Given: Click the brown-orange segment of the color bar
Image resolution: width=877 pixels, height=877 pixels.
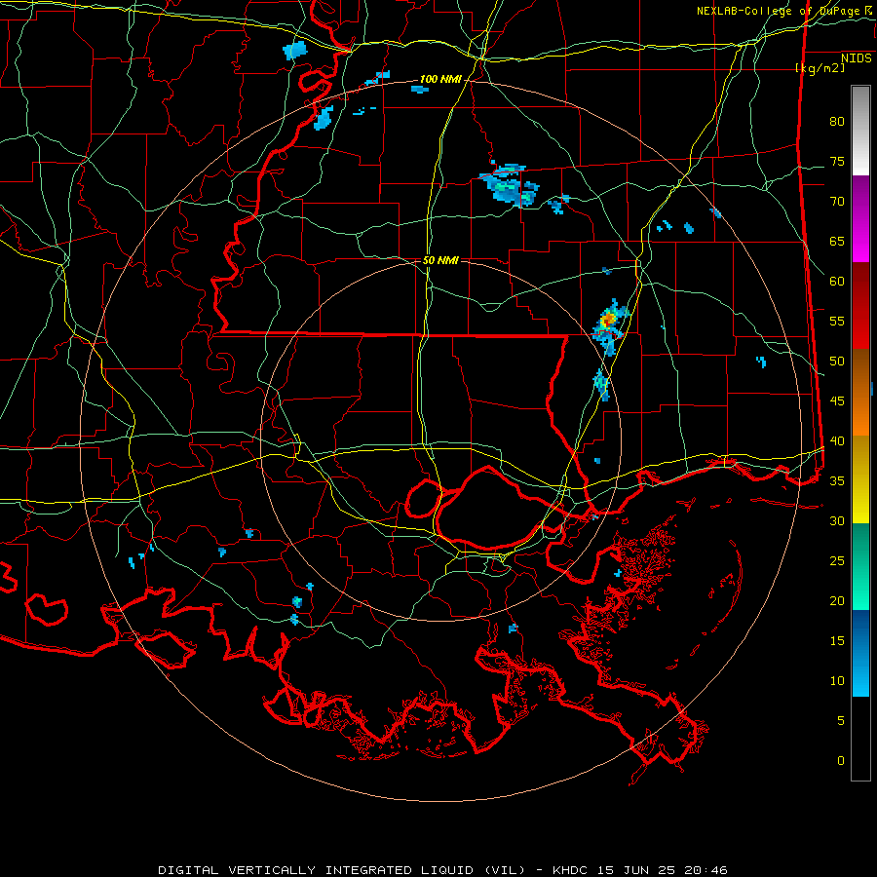Looking at the screenshot, I should point(860,393).
